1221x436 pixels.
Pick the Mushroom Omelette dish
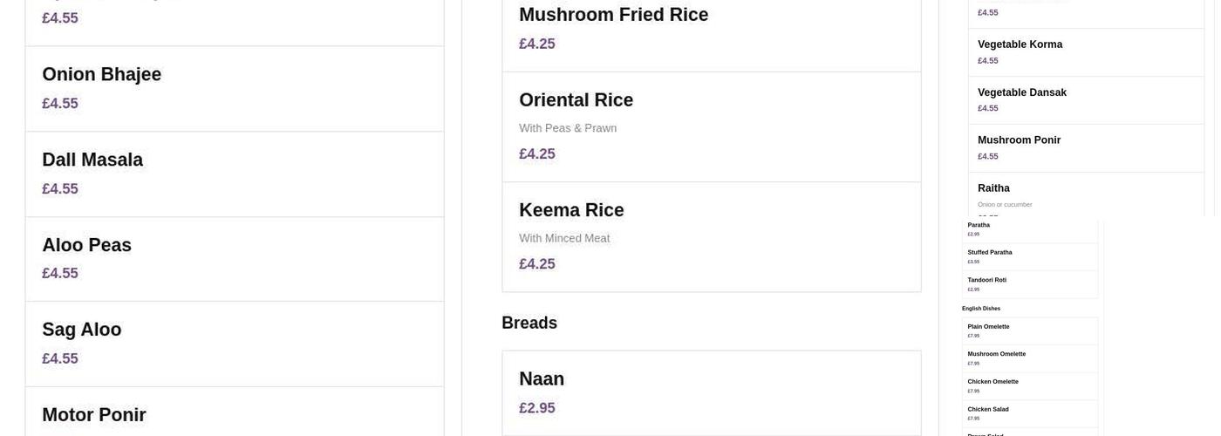[1029, 358]
